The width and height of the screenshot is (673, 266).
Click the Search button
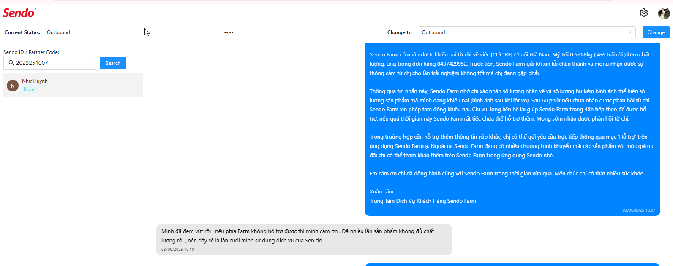pos(113,63)
